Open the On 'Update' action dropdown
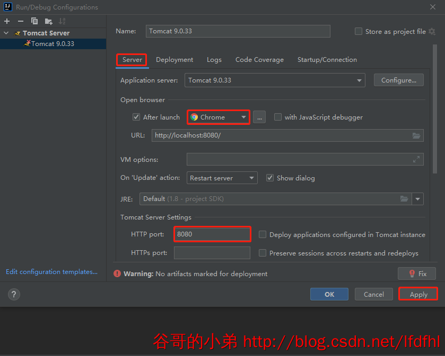The height and width of the screenshot is (356, 445). pos(222,178)
